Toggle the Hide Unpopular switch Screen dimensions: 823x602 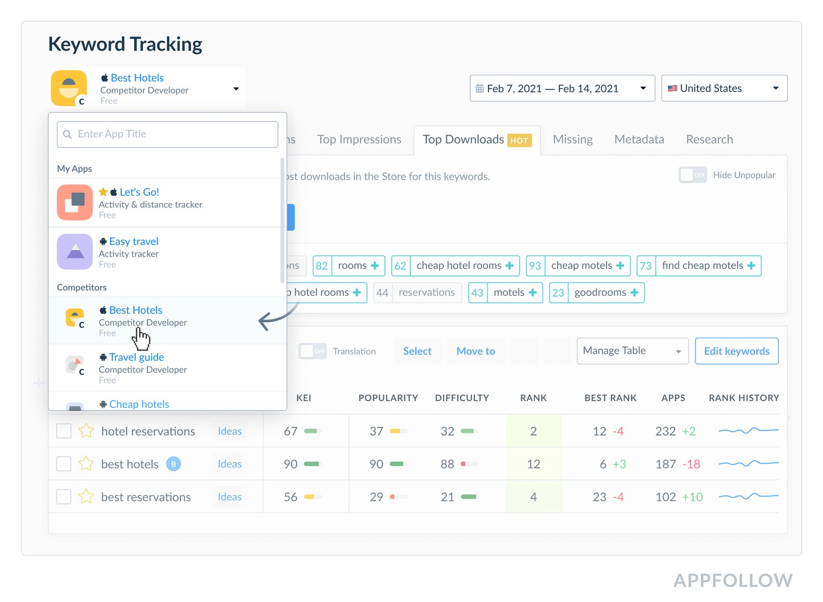click(x=692, y=175)
